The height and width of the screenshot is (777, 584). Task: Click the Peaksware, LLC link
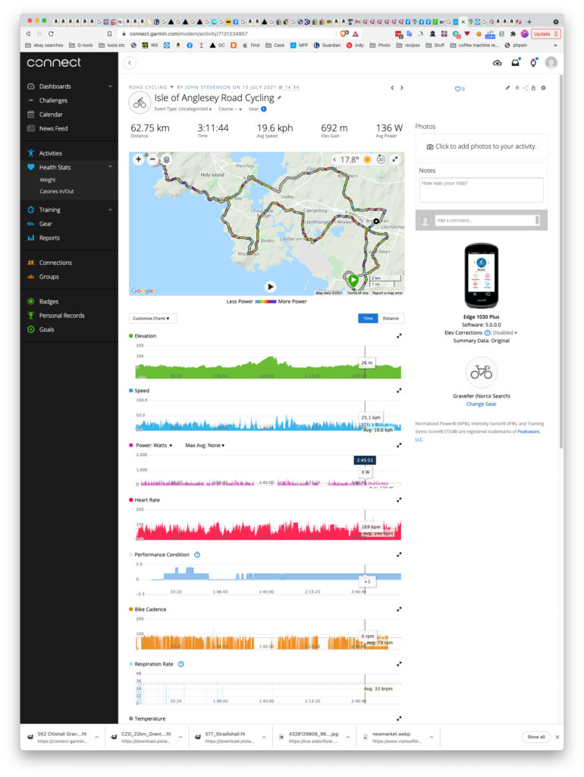pyautogui.click(x=529, y=432)
